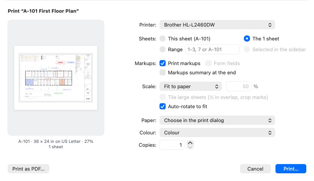Click the Print as PDF button
The height and width of the screenshot is (181, 314).
29,169
